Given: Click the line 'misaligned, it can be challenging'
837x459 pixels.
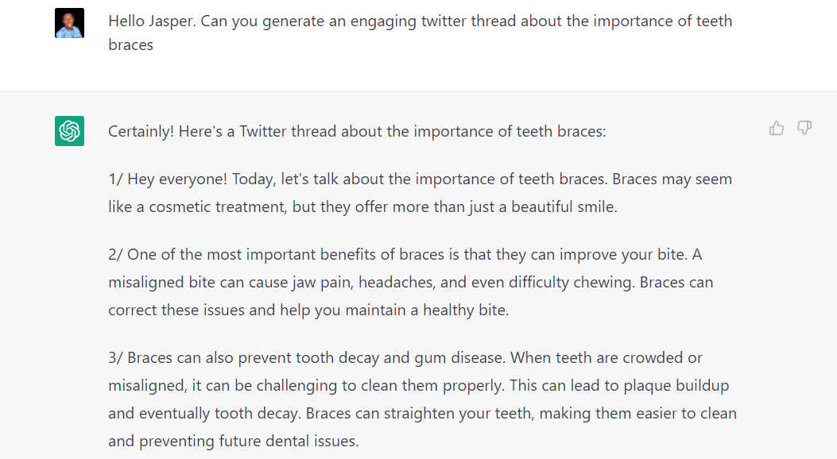Looking at the screenshot, I should [418, 385].
